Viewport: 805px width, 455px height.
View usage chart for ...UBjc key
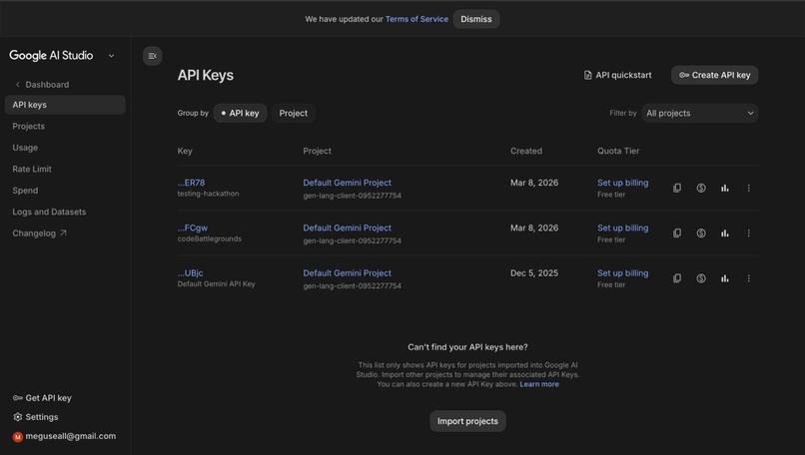tap(724, 278)
